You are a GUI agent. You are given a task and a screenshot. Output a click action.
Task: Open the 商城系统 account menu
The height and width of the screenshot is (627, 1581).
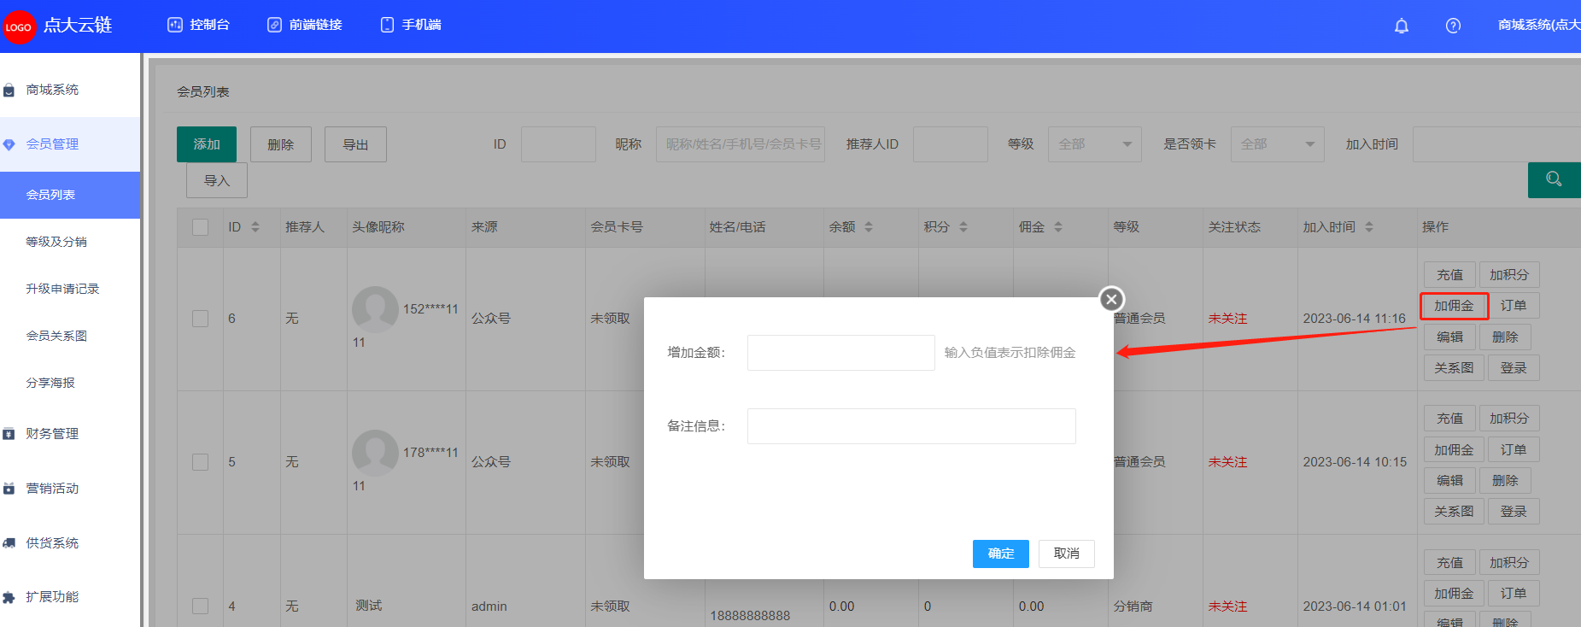coord(1539,25)
